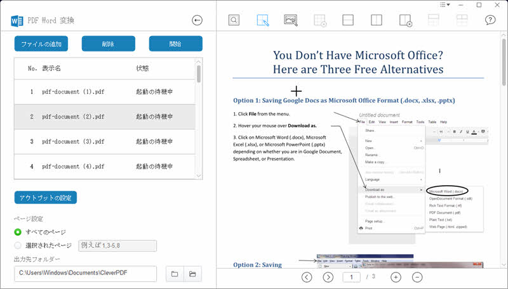The width and height of the screenshot is (508, 289).
Task: Click the output folder path field
Action: click(x=86, y=274)
